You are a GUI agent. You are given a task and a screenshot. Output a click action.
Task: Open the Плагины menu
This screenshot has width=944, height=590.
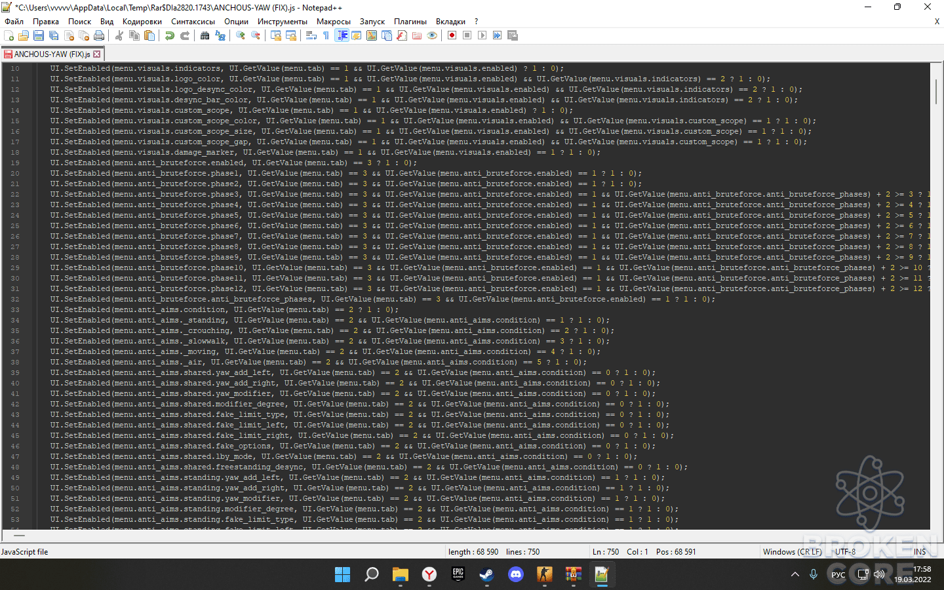click(410, 22)
